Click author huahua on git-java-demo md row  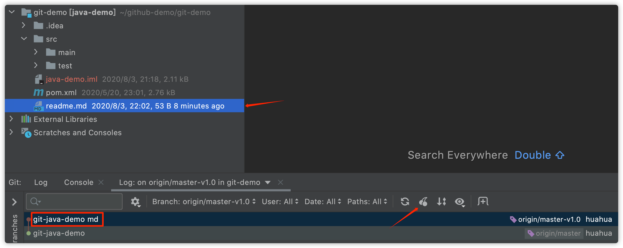point(599,219)
